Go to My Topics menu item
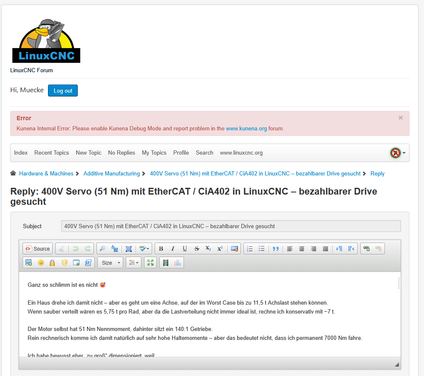424x376 pixels. (x=154, y=153)
